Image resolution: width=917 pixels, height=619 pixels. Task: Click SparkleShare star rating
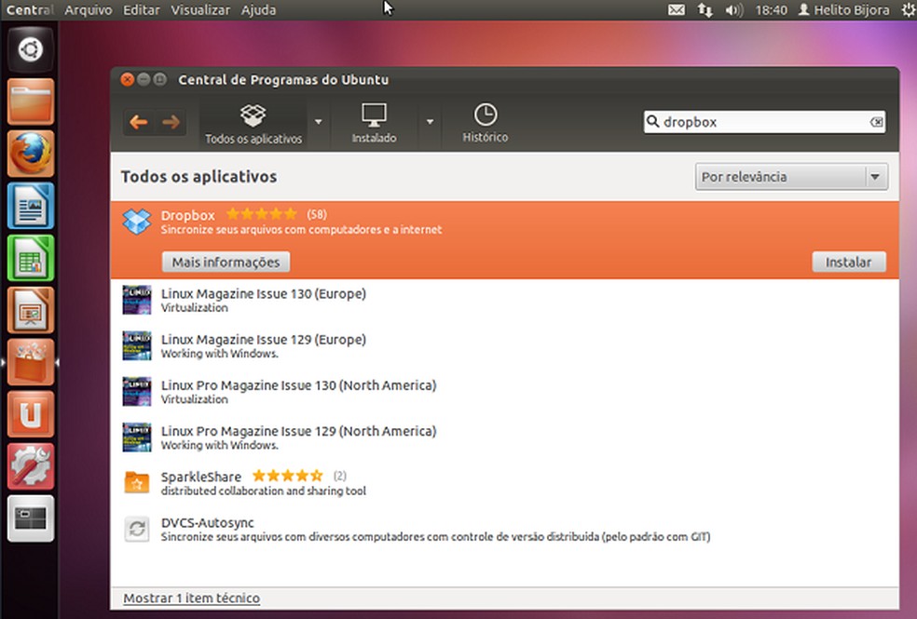(x=288, y=476)
